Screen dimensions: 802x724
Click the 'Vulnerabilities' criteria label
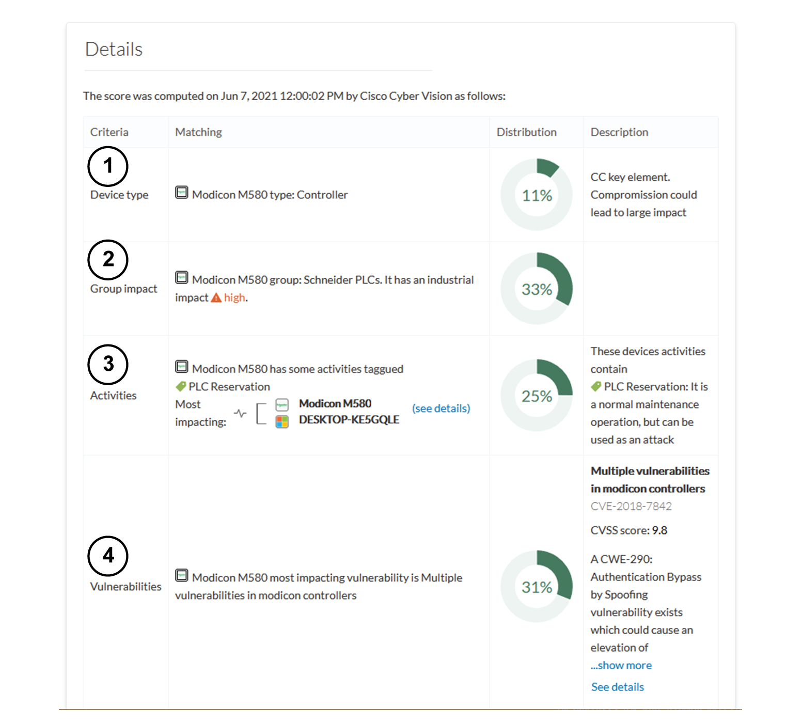point(125,587)
